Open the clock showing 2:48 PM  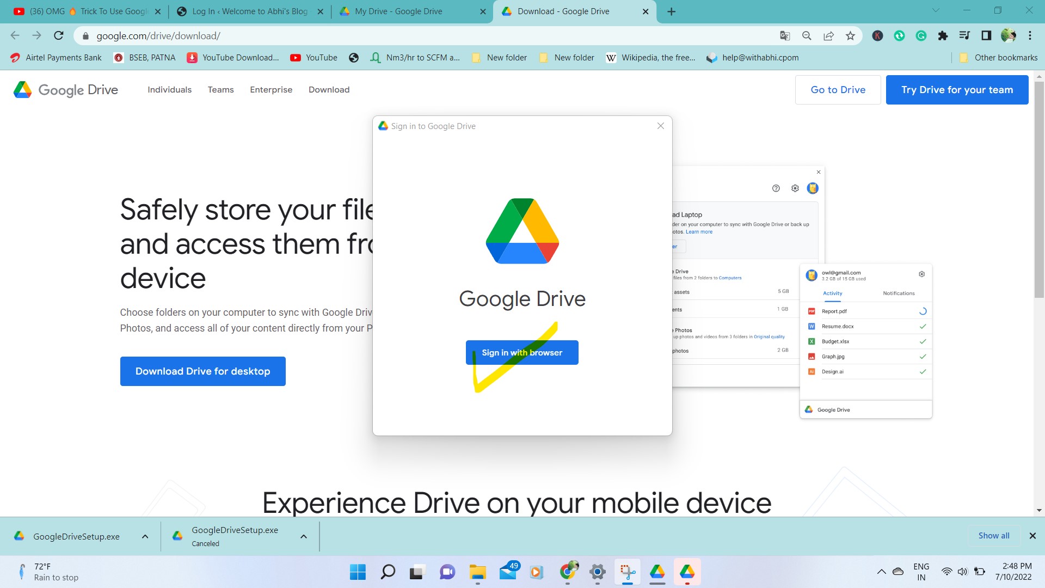[1013, 572]
